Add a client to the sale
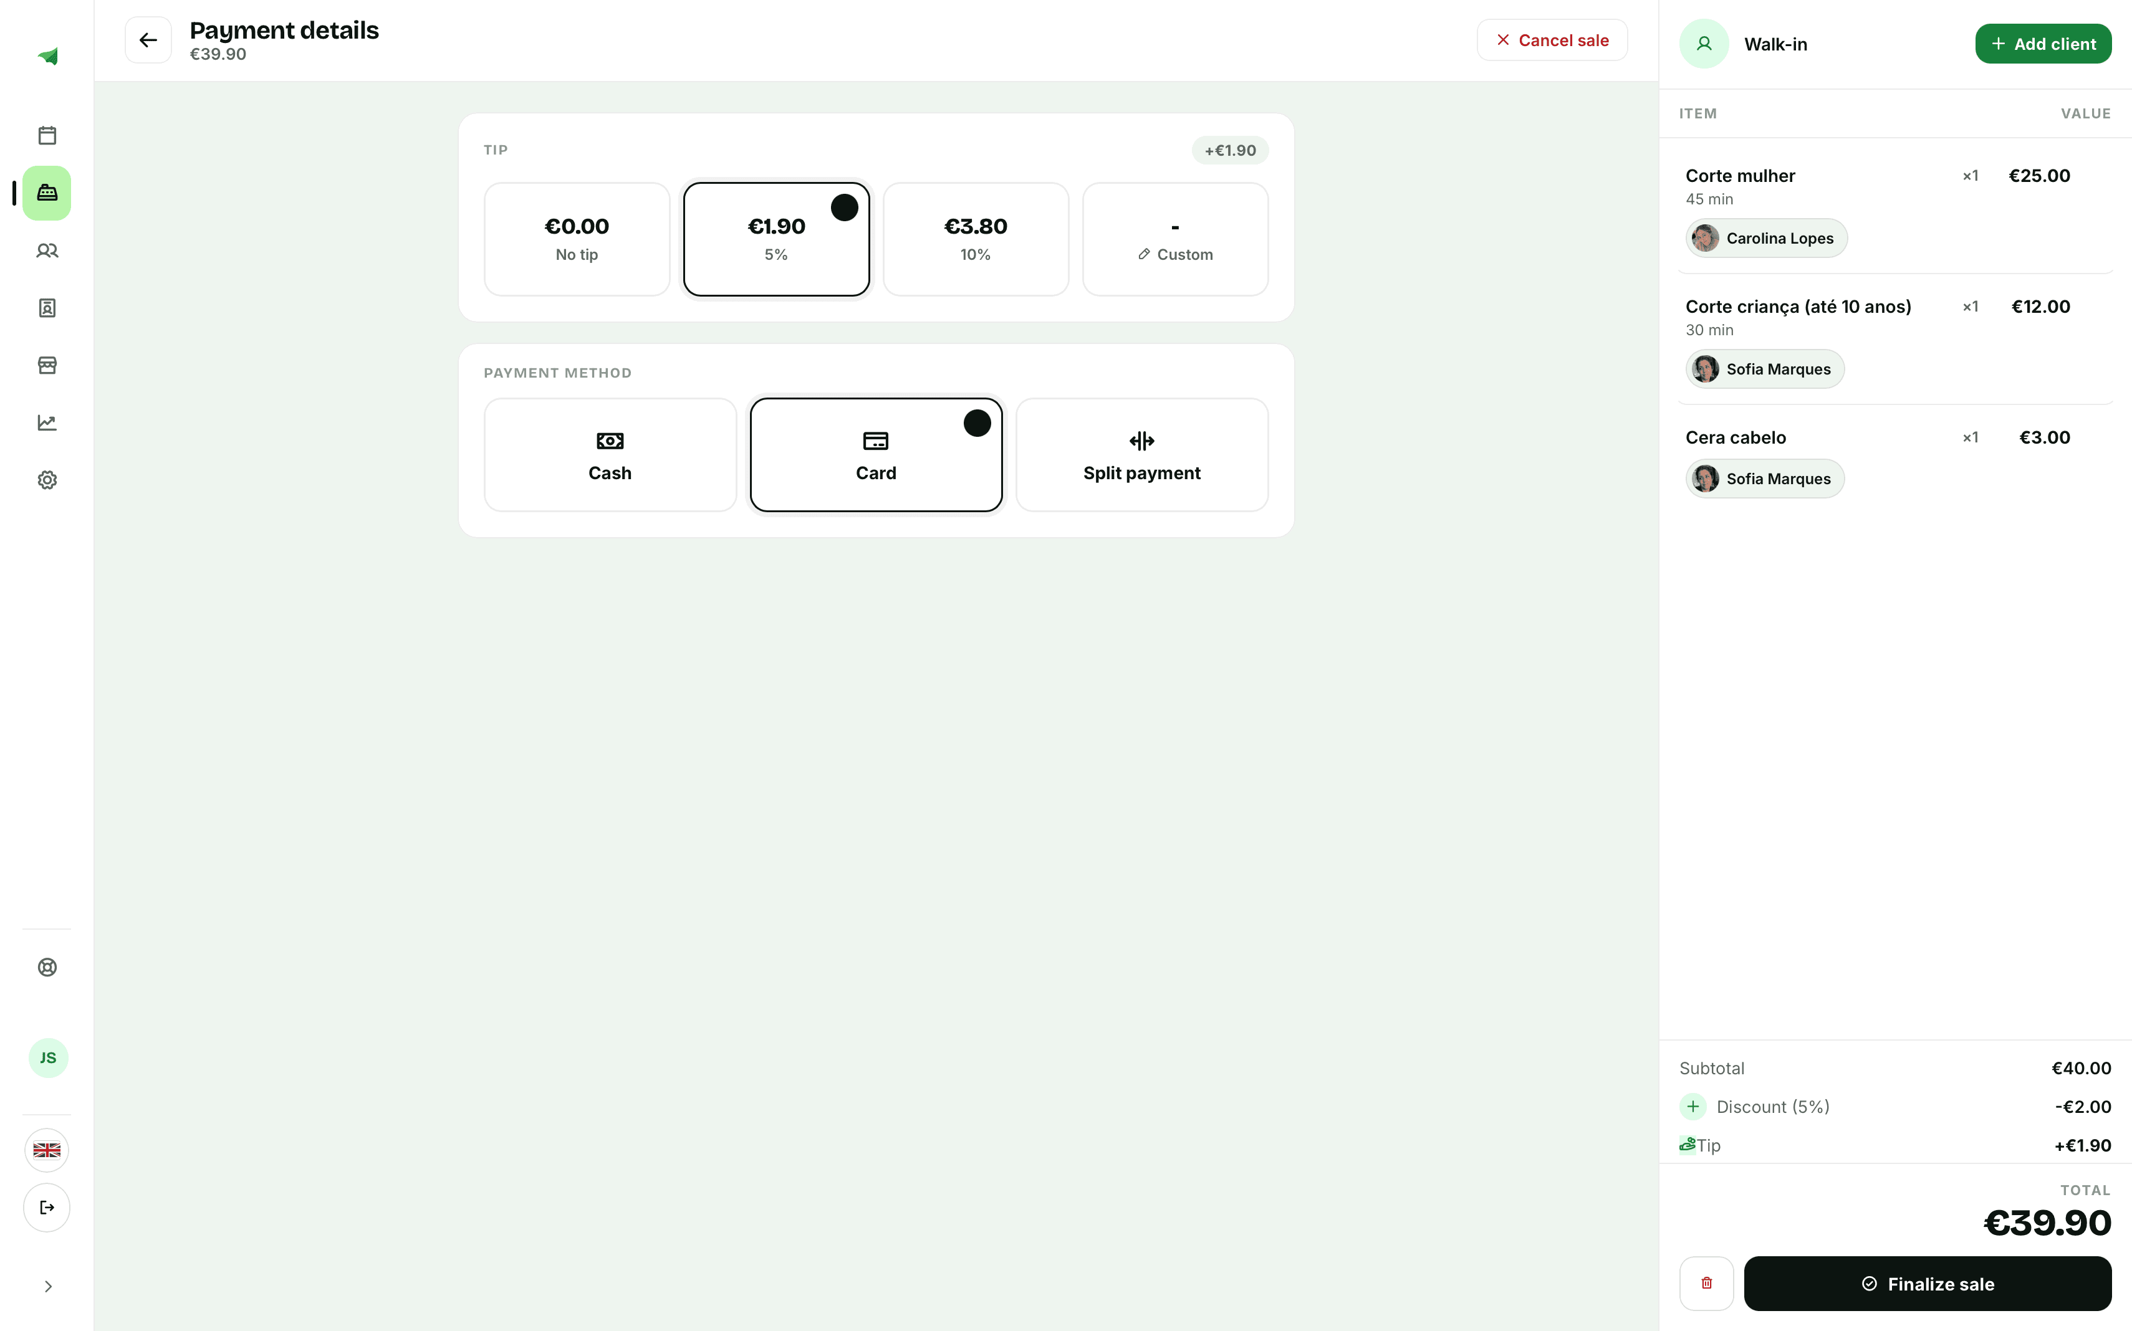 [2043, 44]
